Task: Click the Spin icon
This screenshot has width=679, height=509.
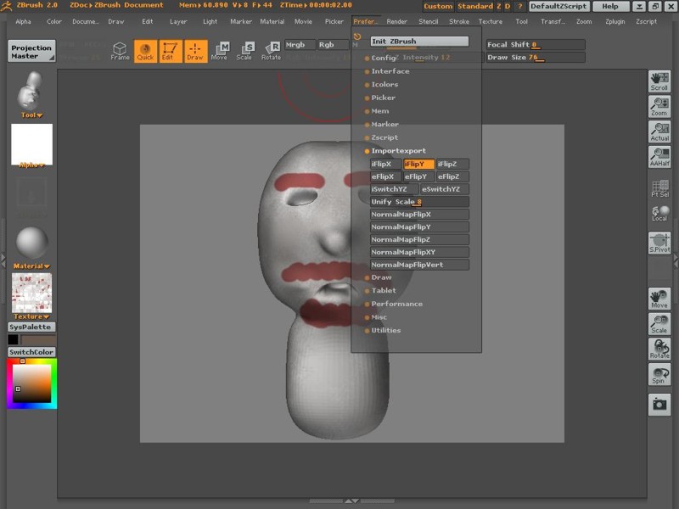Action: tap(659, 374)
